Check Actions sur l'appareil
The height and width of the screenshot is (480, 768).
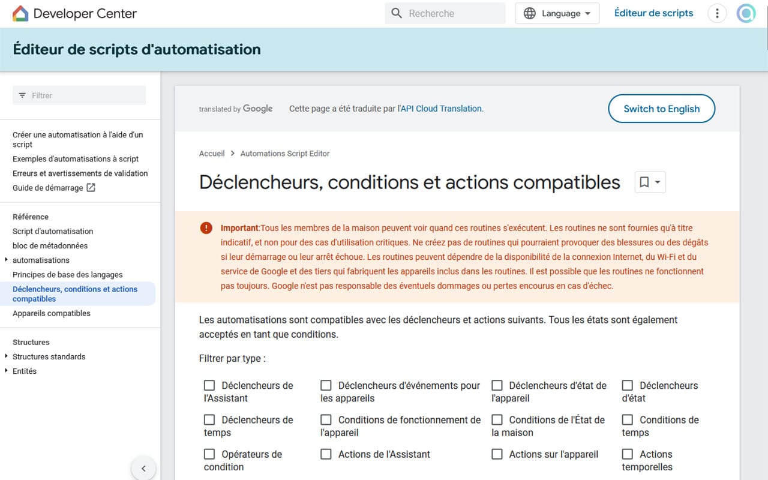click(497, 454)
